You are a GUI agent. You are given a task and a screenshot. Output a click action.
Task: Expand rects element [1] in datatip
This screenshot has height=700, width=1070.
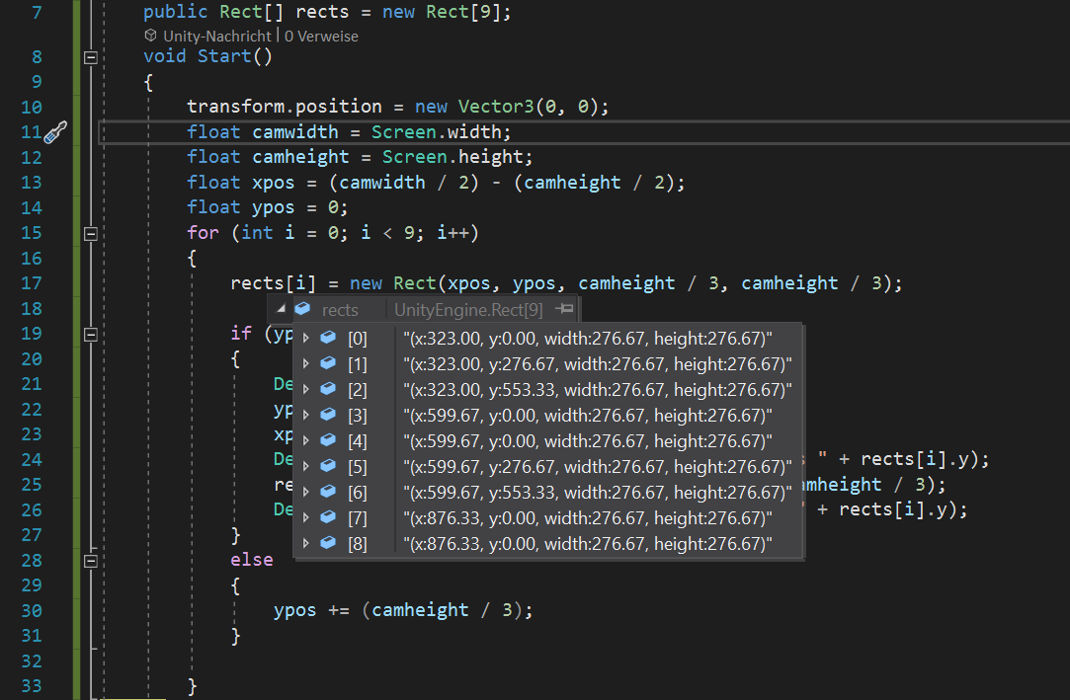point(306,364)
